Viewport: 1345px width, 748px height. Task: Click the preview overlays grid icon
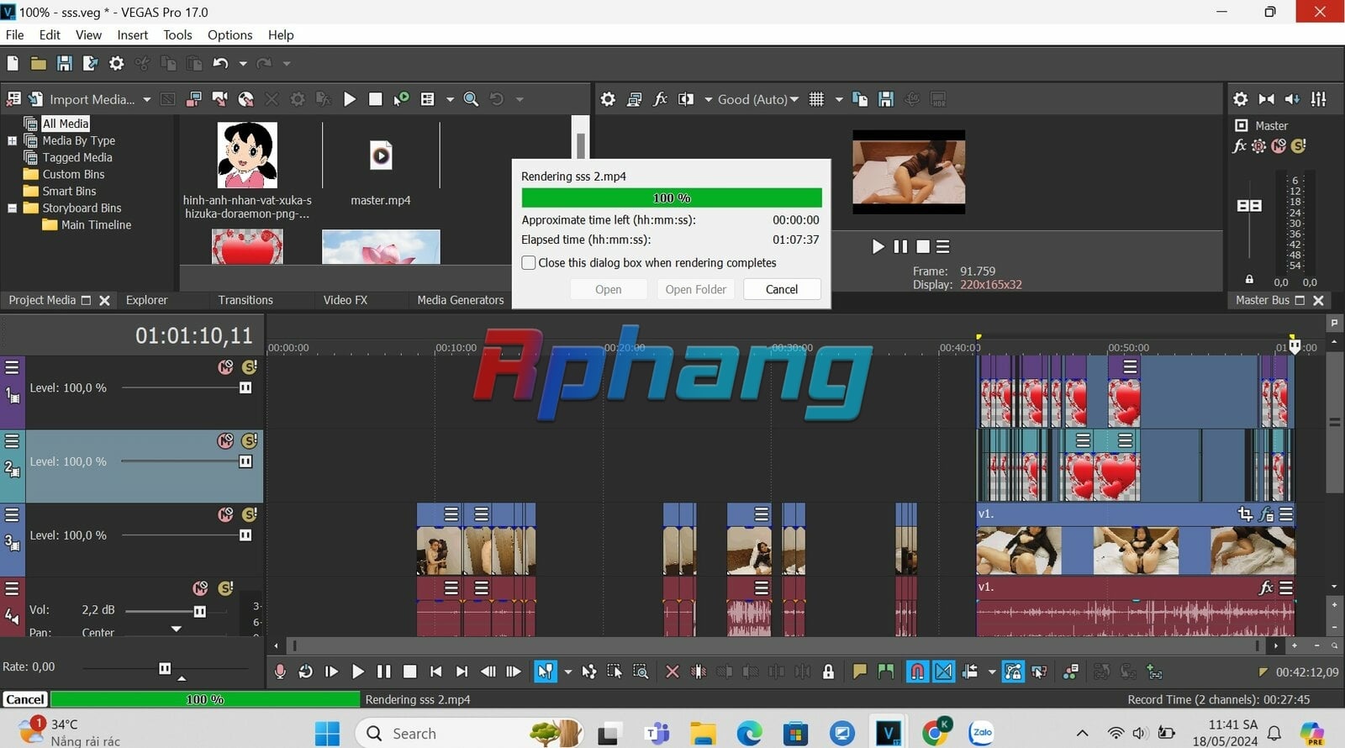(x=816, y=99)
